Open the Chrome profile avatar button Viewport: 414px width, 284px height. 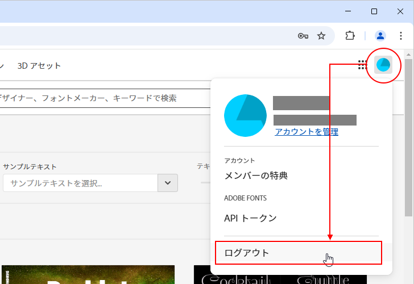point(380,36)
